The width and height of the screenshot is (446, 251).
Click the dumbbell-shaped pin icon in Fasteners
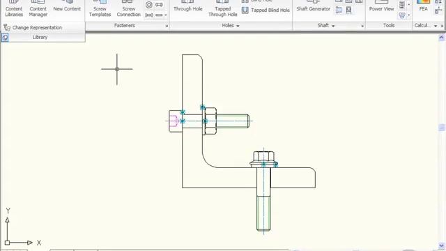pos(160,5)
